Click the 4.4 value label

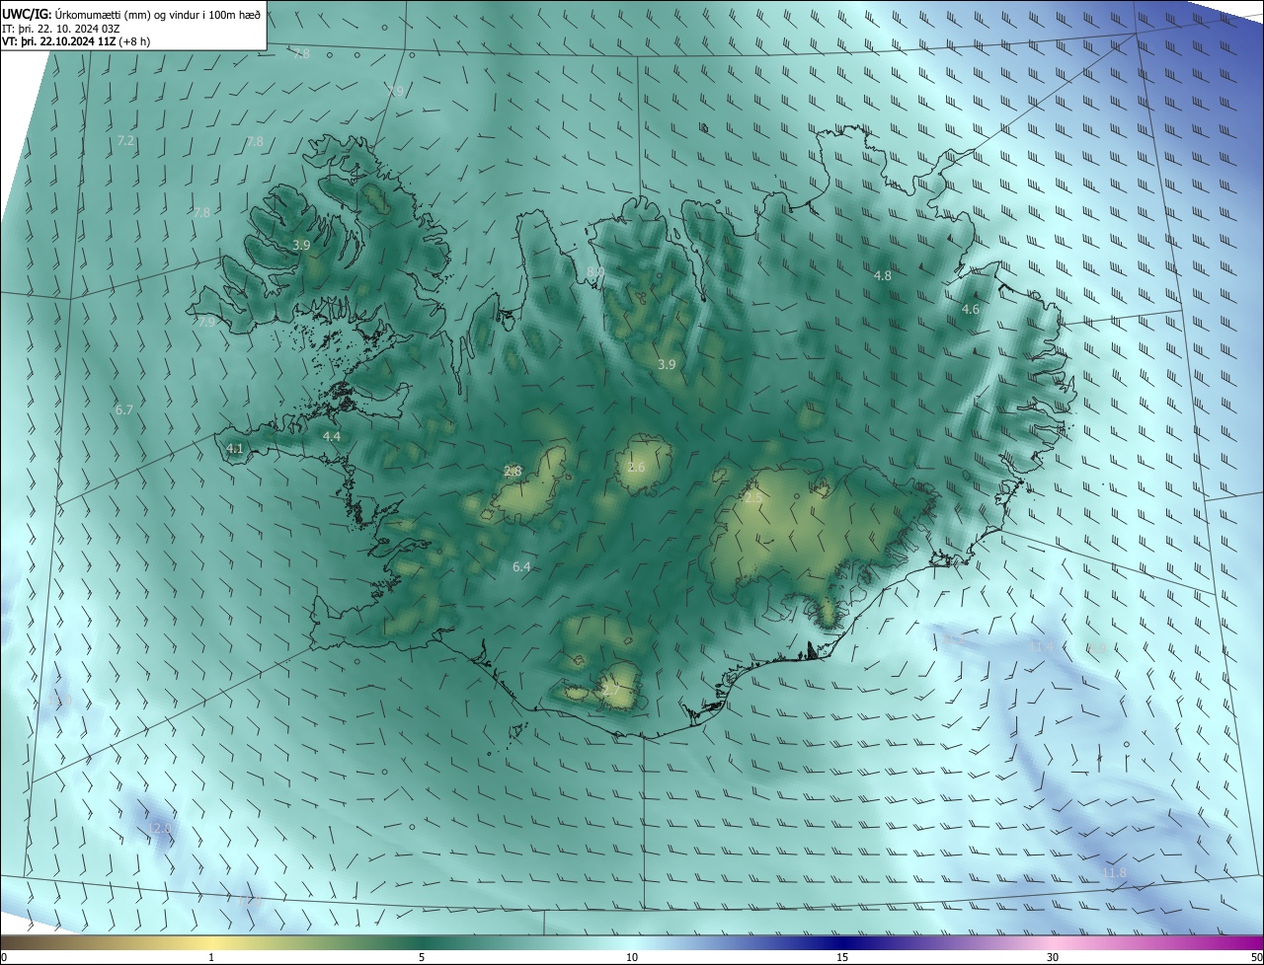(332, 436)
